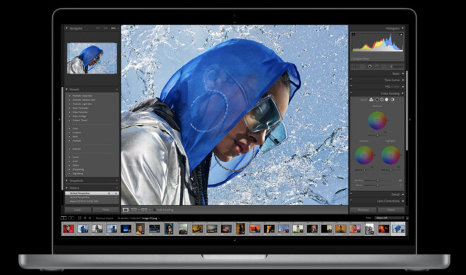
Task: Click the plus icon on Presets panel
Action: 116,90
